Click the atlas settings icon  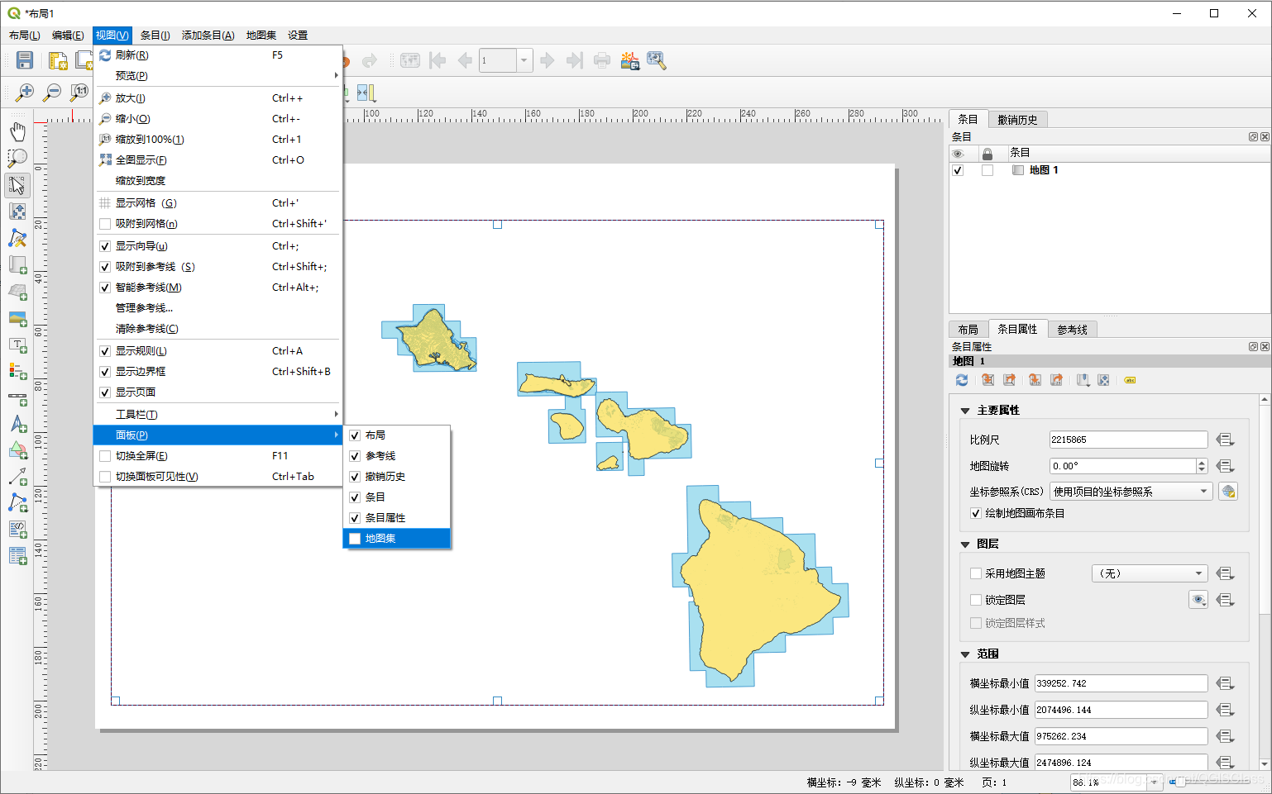(x=657, y=60)
